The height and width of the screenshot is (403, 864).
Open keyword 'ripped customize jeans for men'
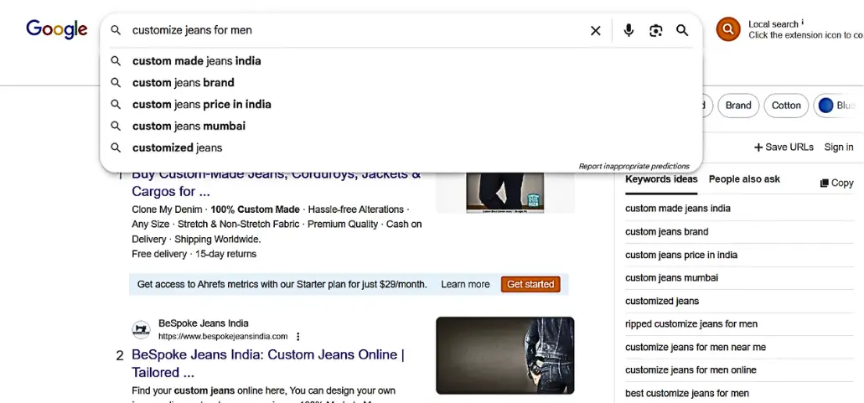691,324
